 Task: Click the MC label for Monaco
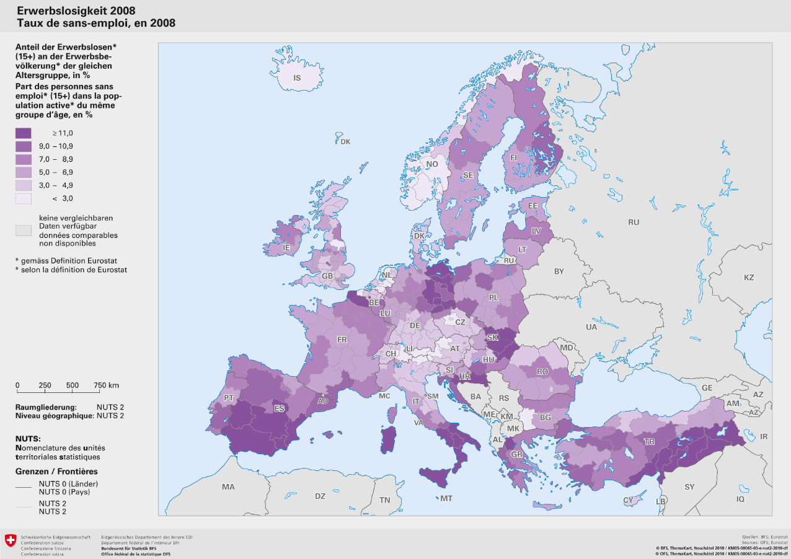(x=384, y=395)
